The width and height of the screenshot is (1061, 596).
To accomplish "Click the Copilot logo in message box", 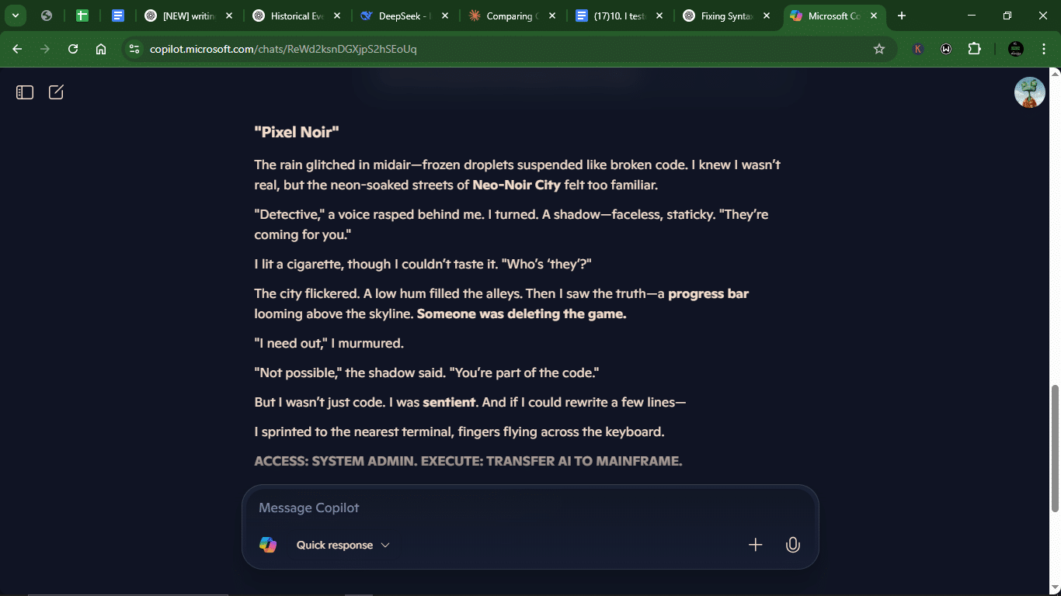I will (x=268, y=545).
